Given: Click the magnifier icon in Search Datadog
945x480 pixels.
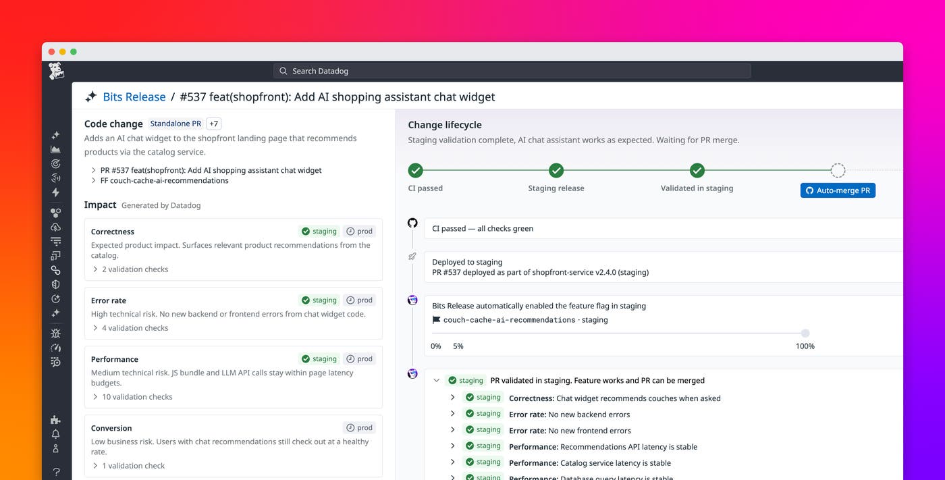Looking at the screenshot, I should [x=284, y=71].
